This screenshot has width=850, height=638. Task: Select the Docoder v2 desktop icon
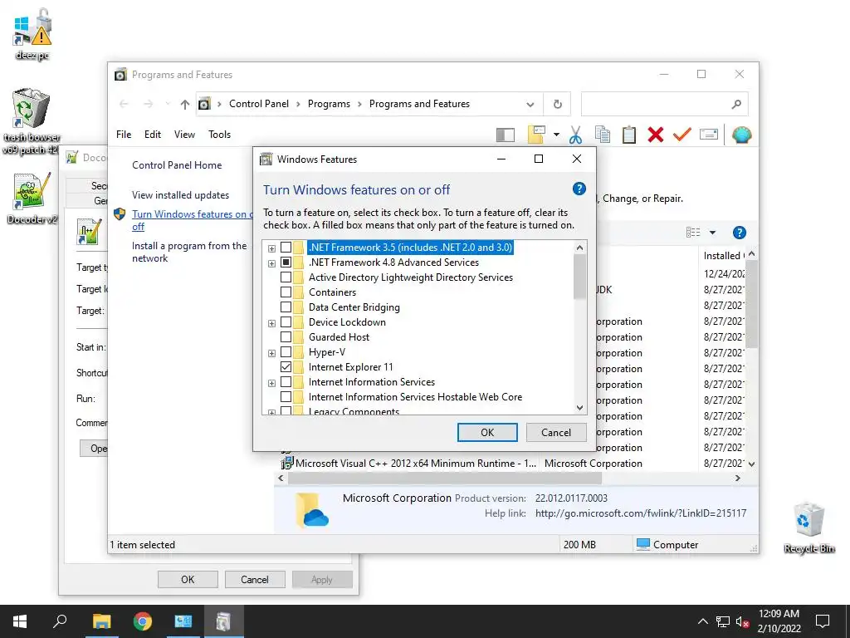(32, 199)
